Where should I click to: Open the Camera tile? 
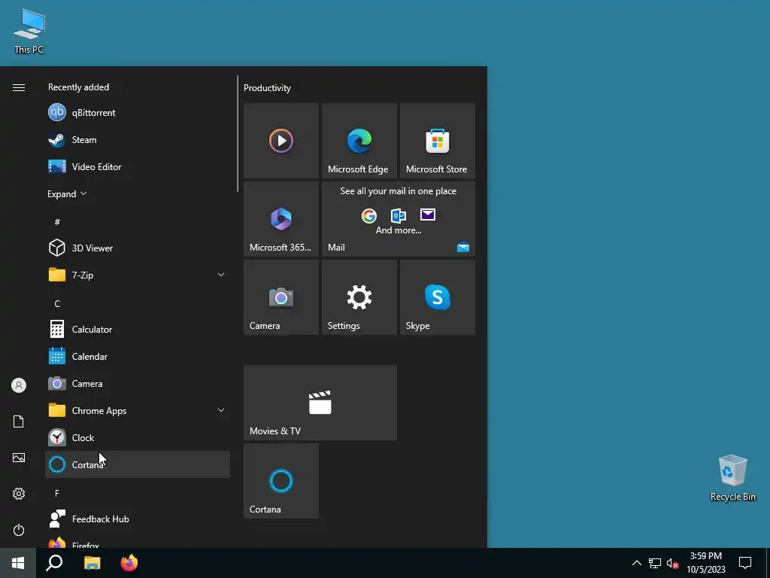coord(281,297)
